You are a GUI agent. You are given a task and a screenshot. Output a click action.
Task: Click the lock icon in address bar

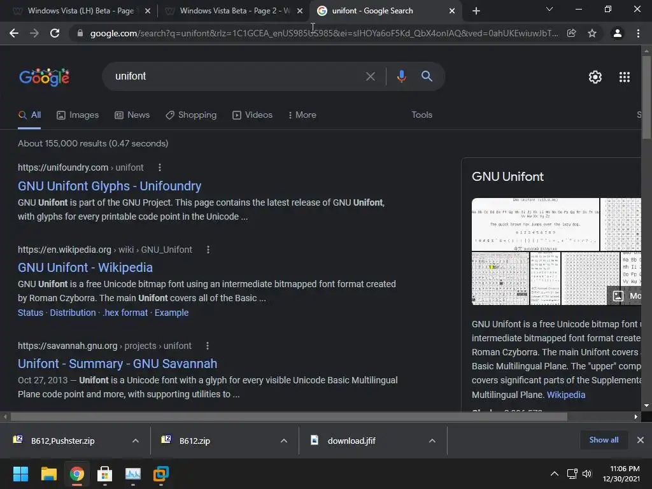click(80, 33)
